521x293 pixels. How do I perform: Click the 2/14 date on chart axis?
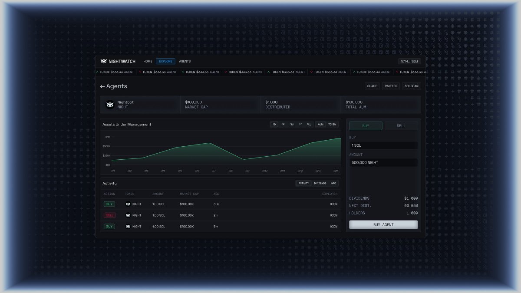pos(336,171)
